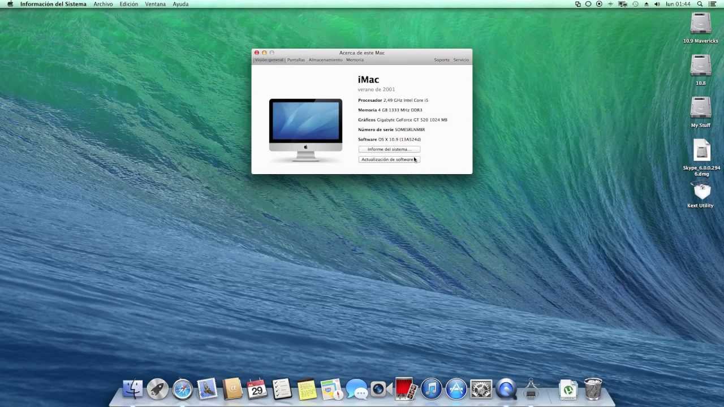
Task: Open the Soporte link
Action: (442, 60)
